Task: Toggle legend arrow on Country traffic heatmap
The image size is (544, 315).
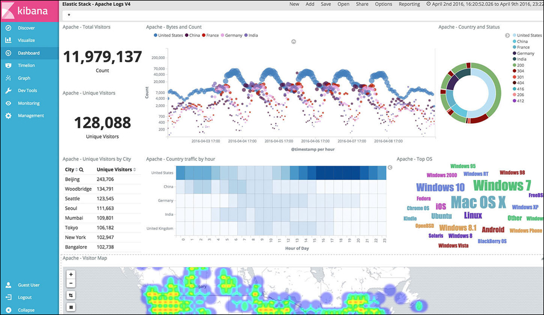Action: tap(390, 168)
